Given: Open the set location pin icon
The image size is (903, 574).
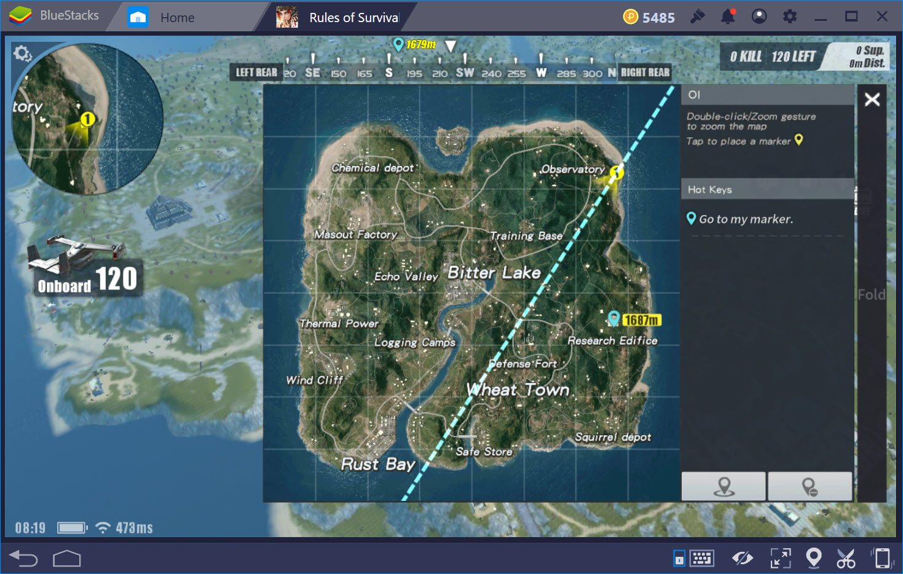Looking at the screenshot, I should coord(813,558).
